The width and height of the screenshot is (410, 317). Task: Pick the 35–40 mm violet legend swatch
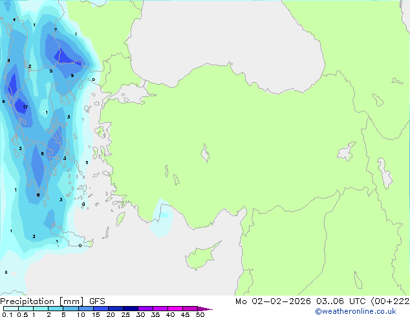[x=160, y=309]
